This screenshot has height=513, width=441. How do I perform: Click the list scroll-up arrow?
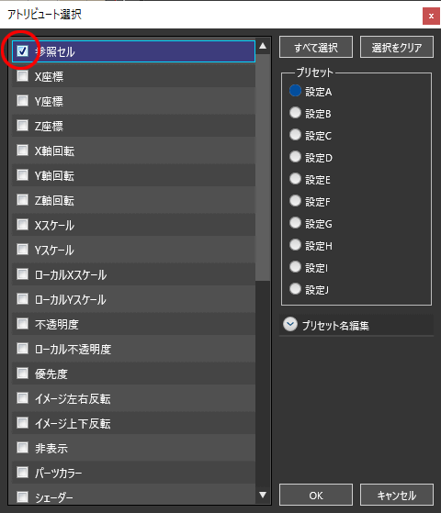[x=263, y=46]
